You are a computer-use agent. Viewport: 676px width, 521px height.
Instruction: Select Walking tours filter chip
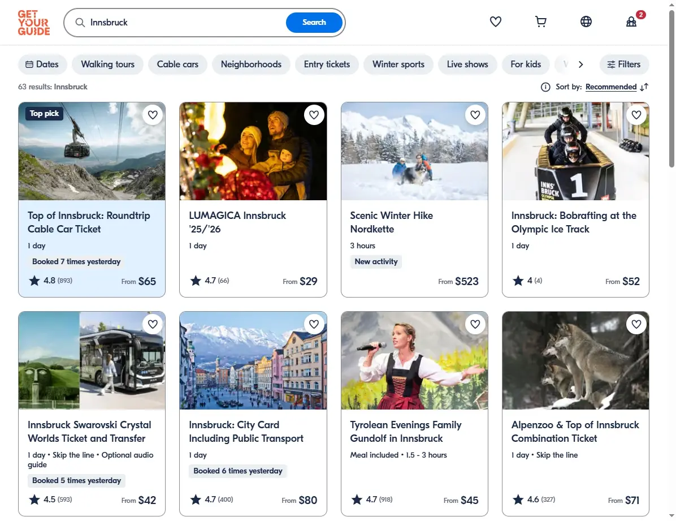point(108,64)
